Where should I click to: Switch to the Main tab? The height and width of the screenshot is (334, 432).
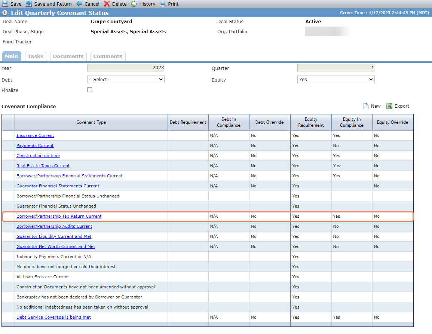(12, 56)
